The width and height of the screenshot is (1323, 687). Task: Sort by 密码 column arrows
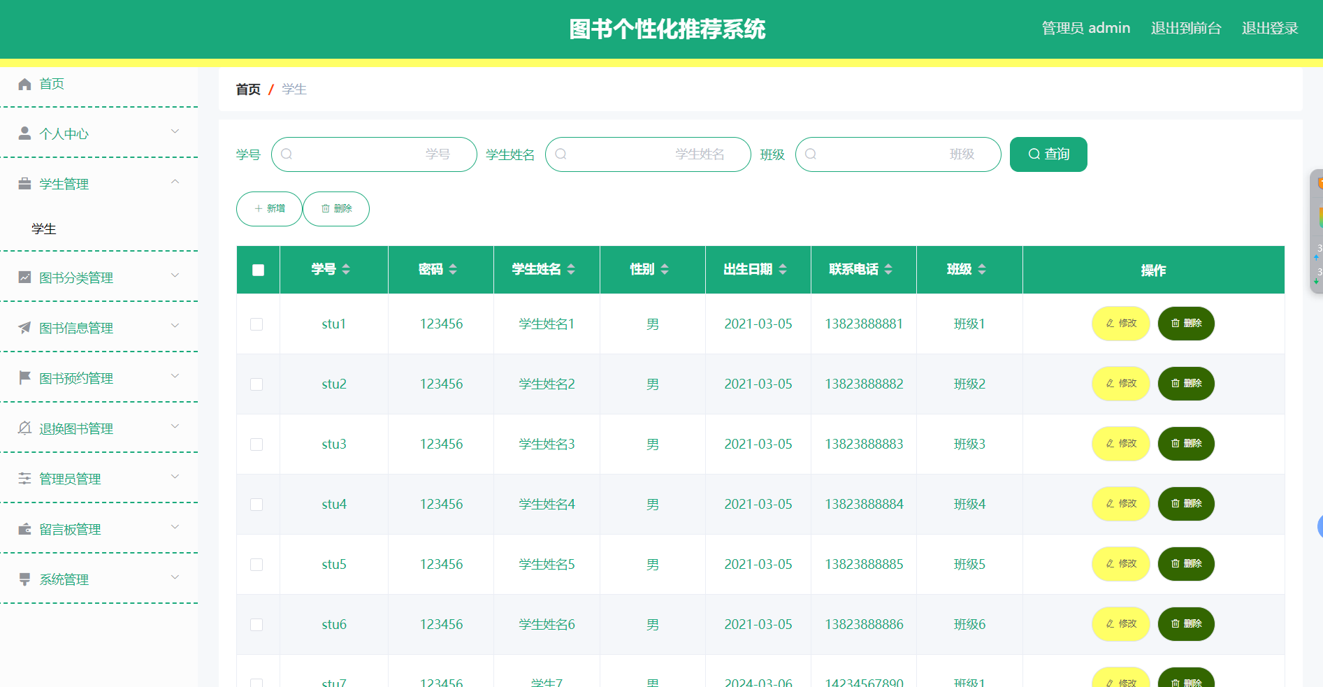(x=453, y=269)
